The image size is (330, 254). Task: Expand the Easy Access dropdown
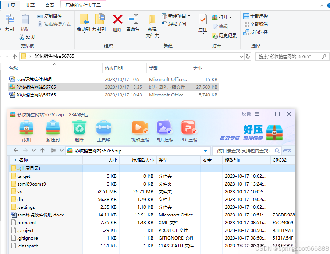point(189,24)
